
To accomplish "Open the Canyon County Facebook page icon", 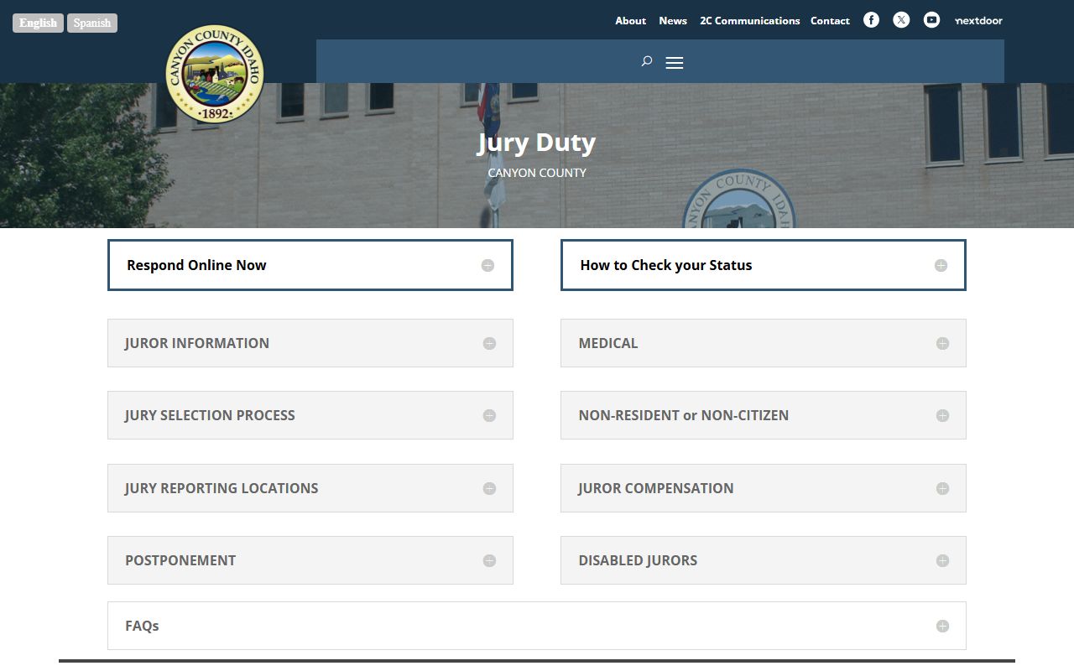I will [871, 20].
